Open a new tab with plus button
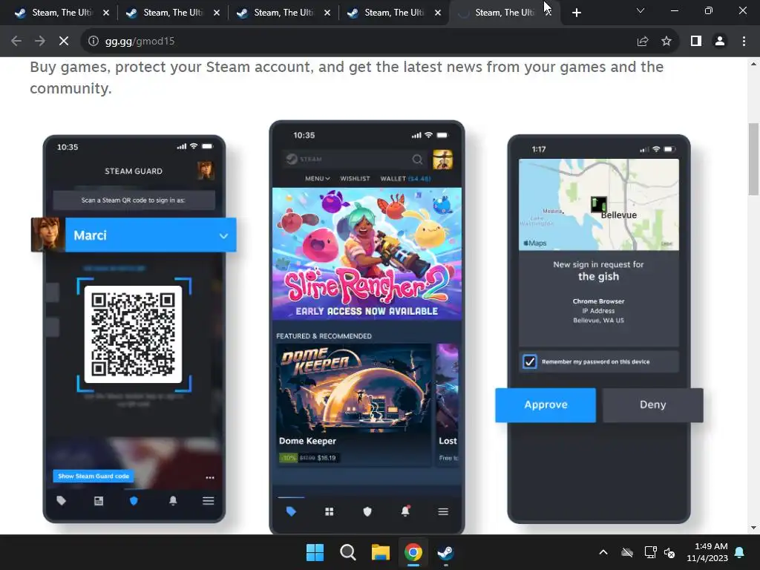760x570 pixels. click(576, 13)
